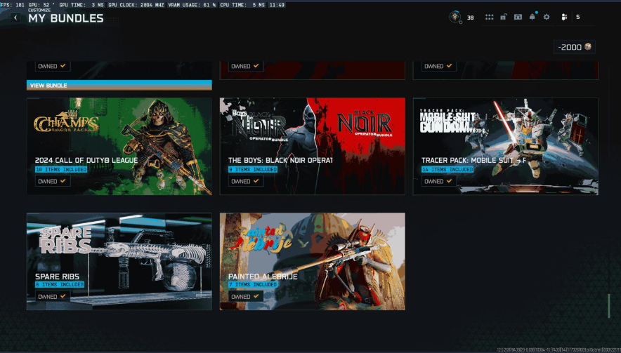Click 'THE BOYS: BLACK NOIR OPERAT' title
The height and width of the screenshot is (353, 621).
click(280, 160)
